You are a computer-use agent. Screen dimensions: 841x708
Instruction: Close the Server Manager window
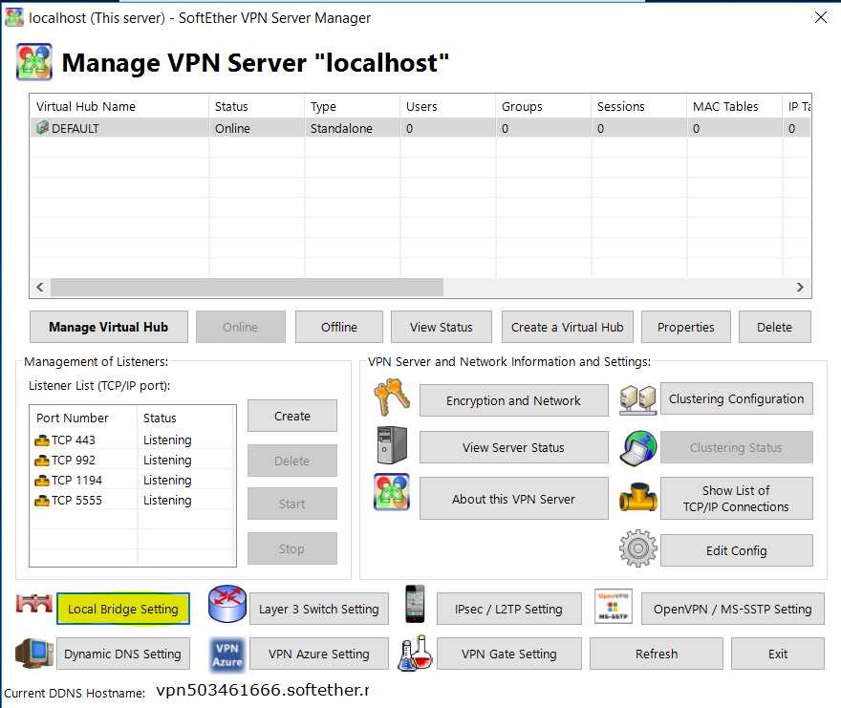click(820, 18)
